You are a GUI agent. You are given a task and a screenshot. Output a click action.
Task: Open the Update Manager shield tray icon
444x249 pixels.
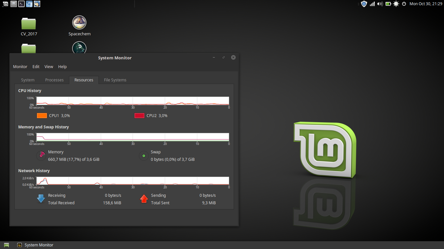(x=364, y=4)
